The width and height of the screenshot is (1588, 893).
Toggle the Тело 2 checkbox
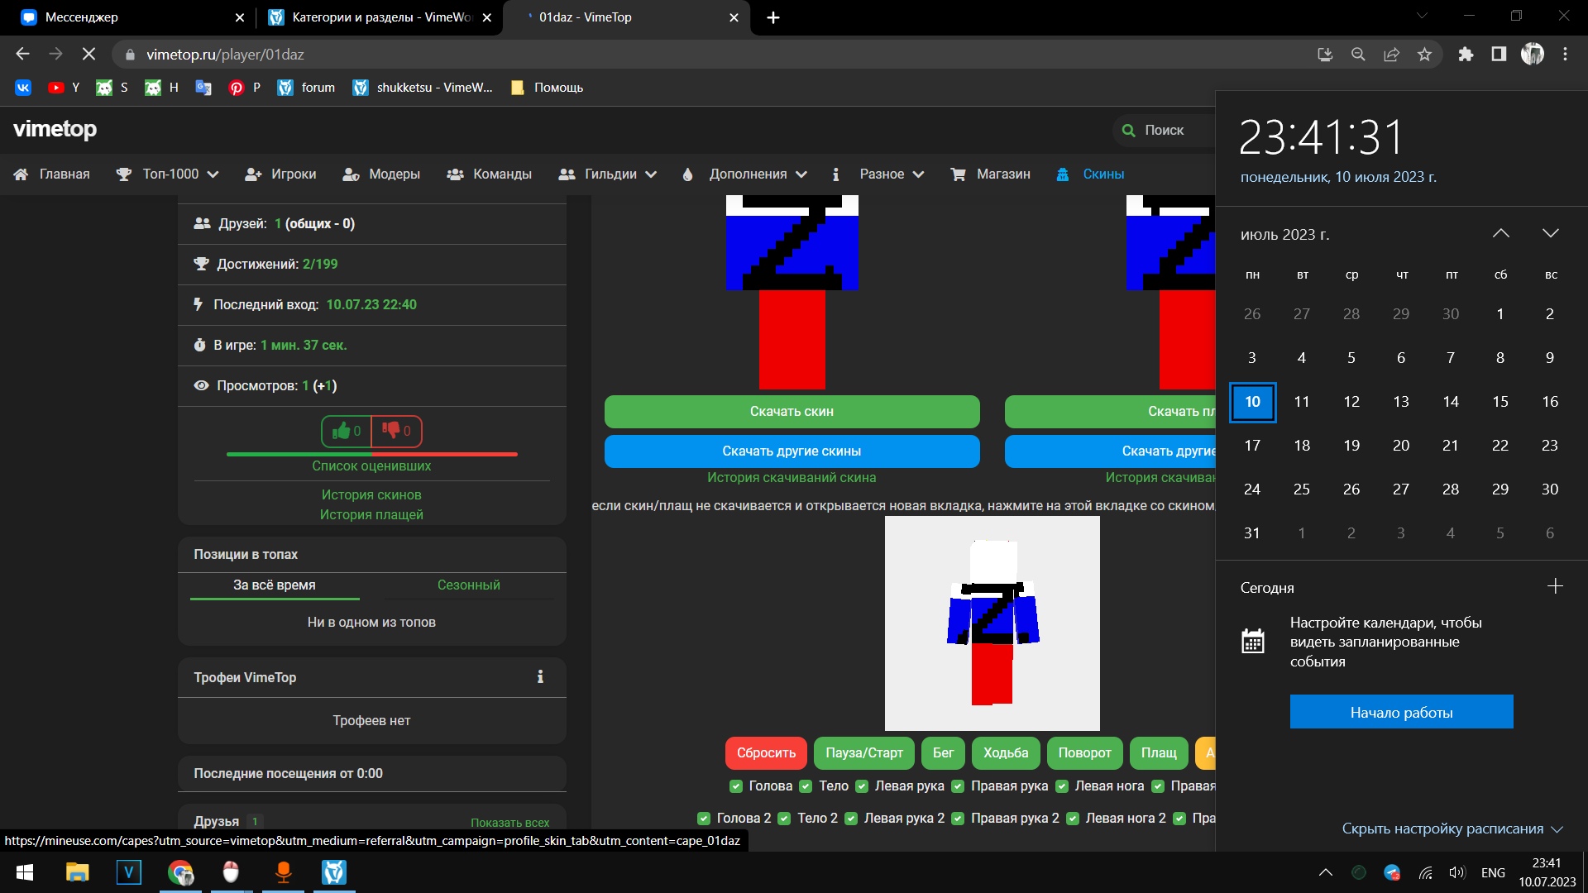[784, 819]
